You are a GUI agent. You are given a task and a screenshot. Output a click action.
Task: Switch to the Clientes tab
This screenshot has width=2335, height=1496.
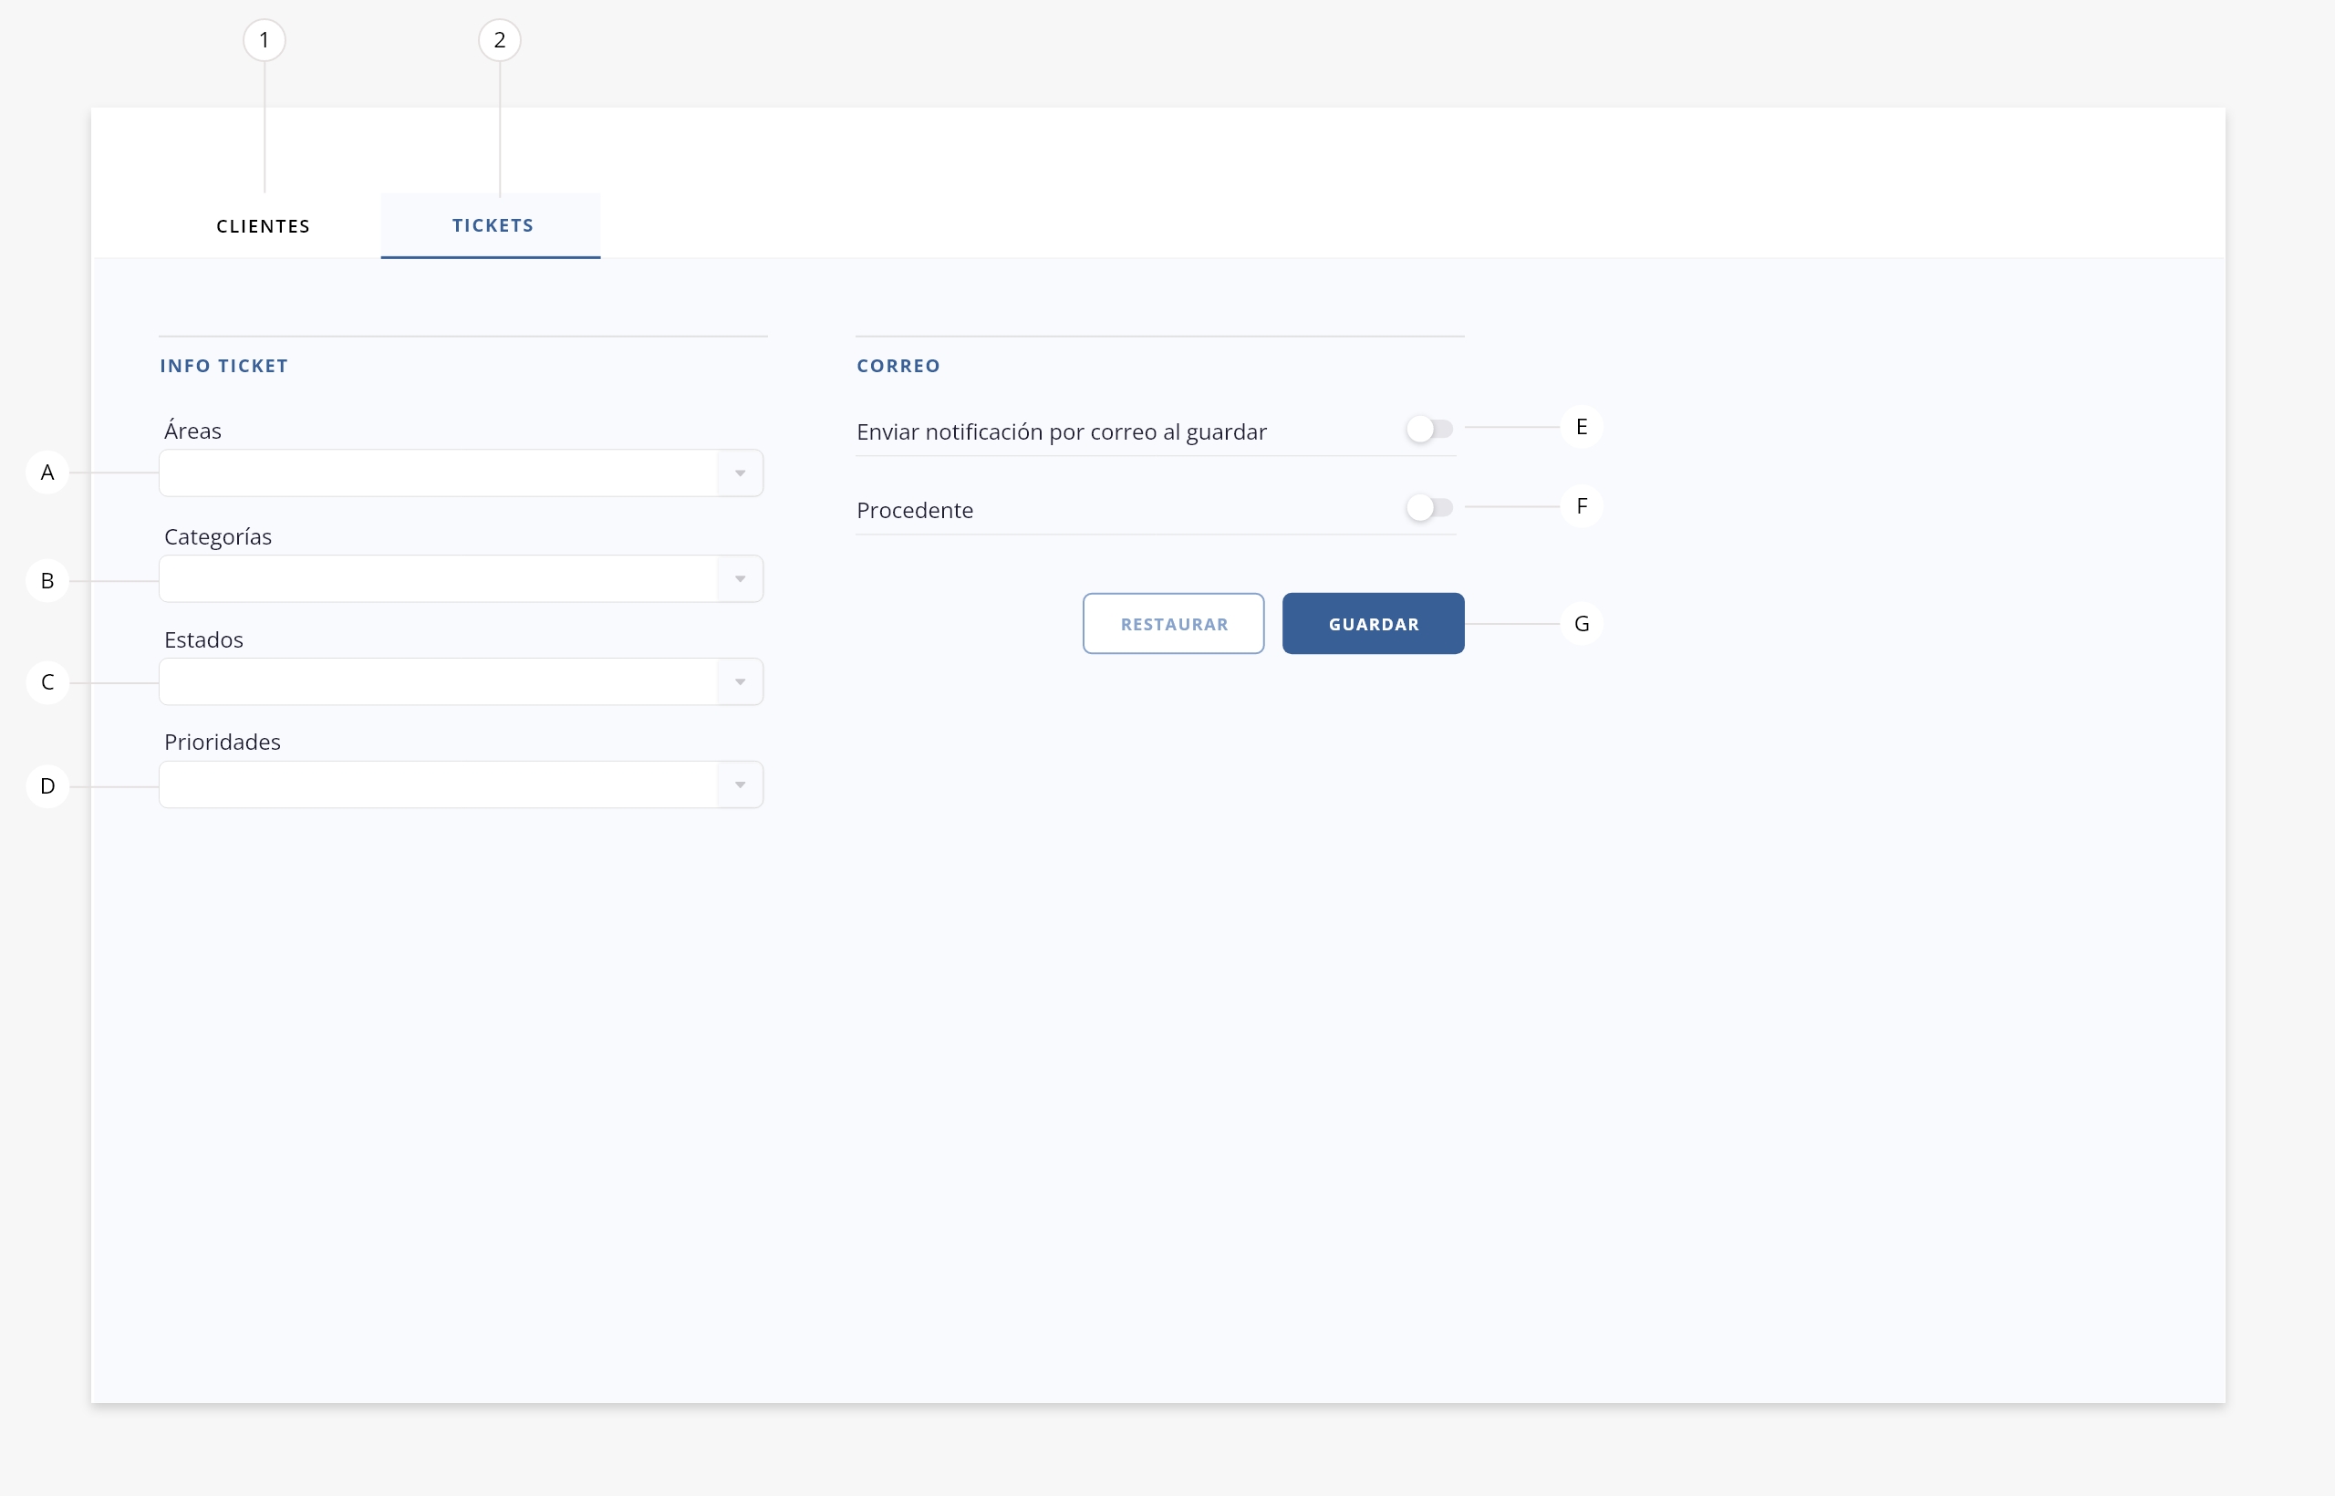(264, 226)
